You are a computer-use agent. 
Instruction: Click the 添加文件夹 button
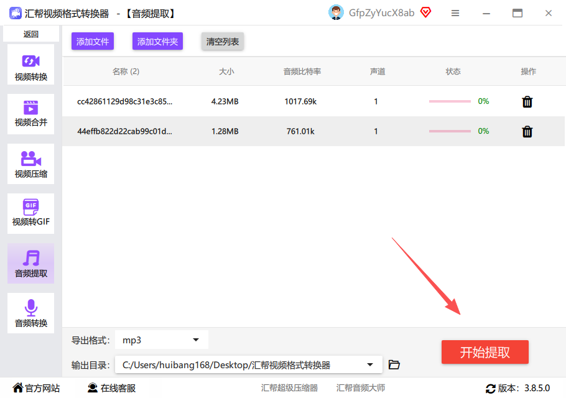(157, 42)
